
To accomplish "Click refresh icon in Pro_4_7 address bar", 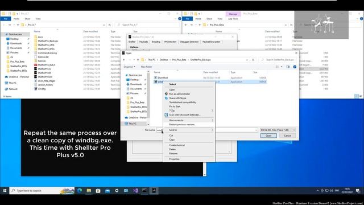I will (x=110, y=25).
